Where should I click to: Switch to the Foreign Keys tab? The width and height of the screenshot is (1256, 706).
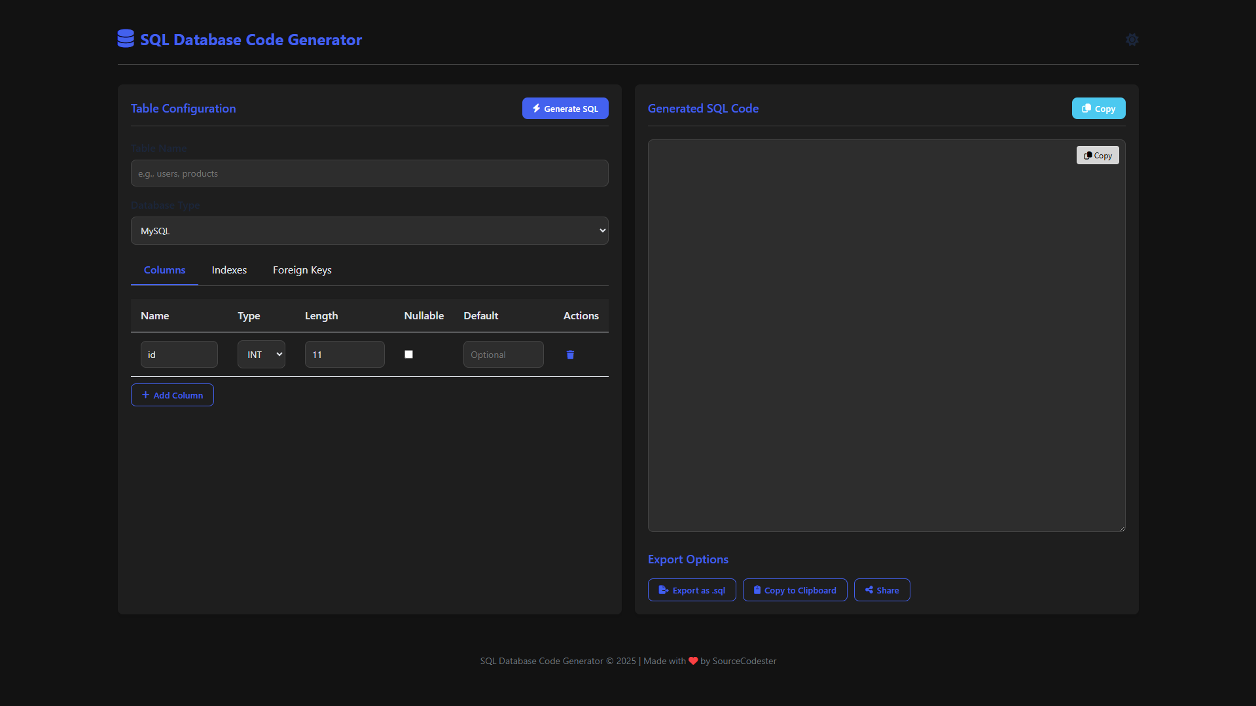[302, 270]
